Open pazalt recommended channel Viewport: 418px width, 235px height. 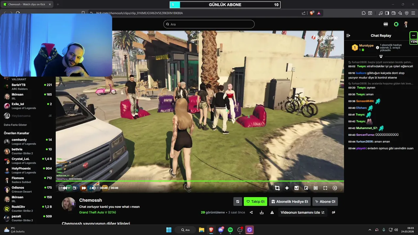point(28,218)
